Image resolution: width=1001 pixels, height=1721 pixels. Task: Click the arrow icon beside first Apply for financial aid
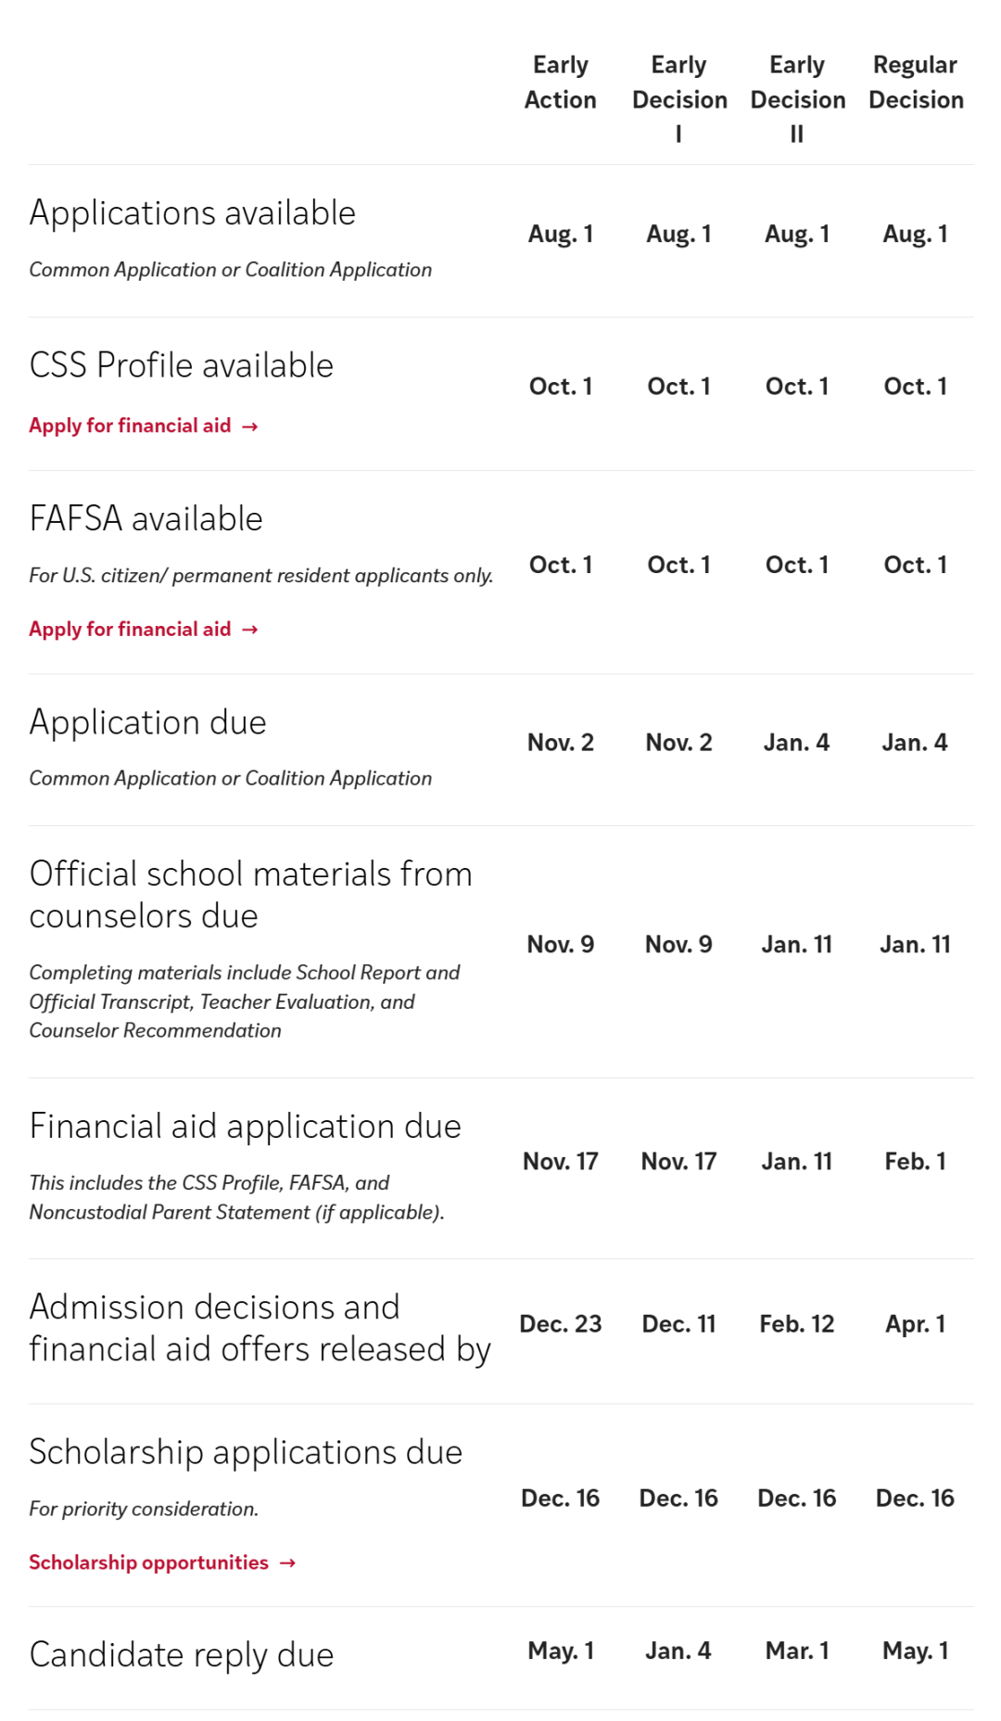click(249, 426)
